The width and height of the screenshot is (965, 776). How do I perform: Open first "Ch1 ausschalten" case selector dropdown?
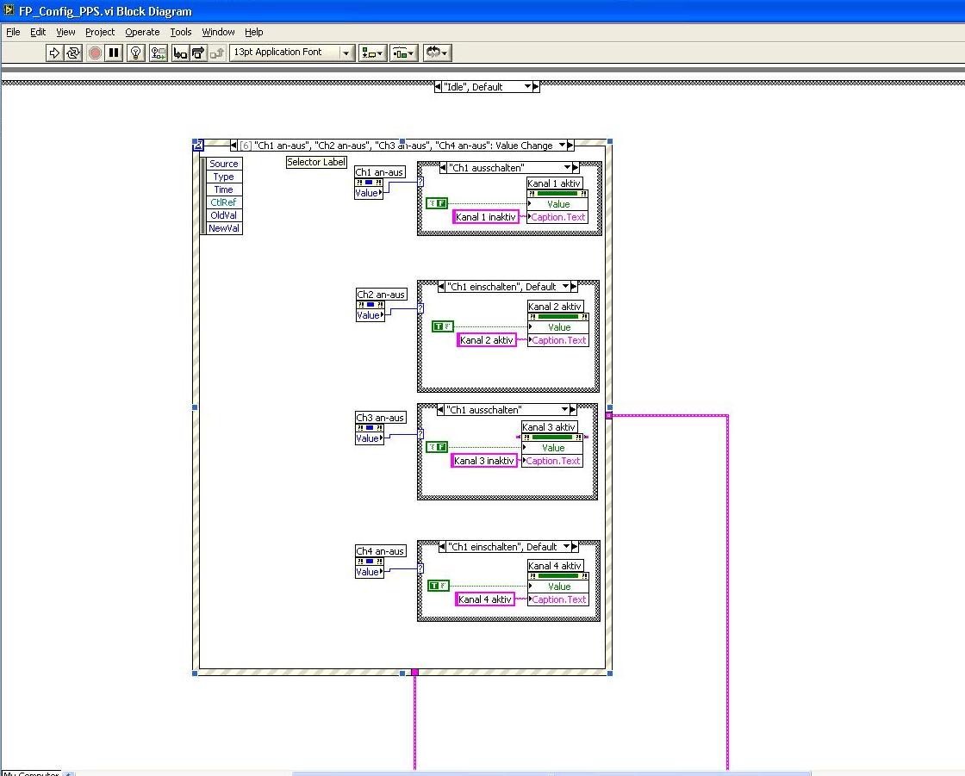click(x=567, y=167)
